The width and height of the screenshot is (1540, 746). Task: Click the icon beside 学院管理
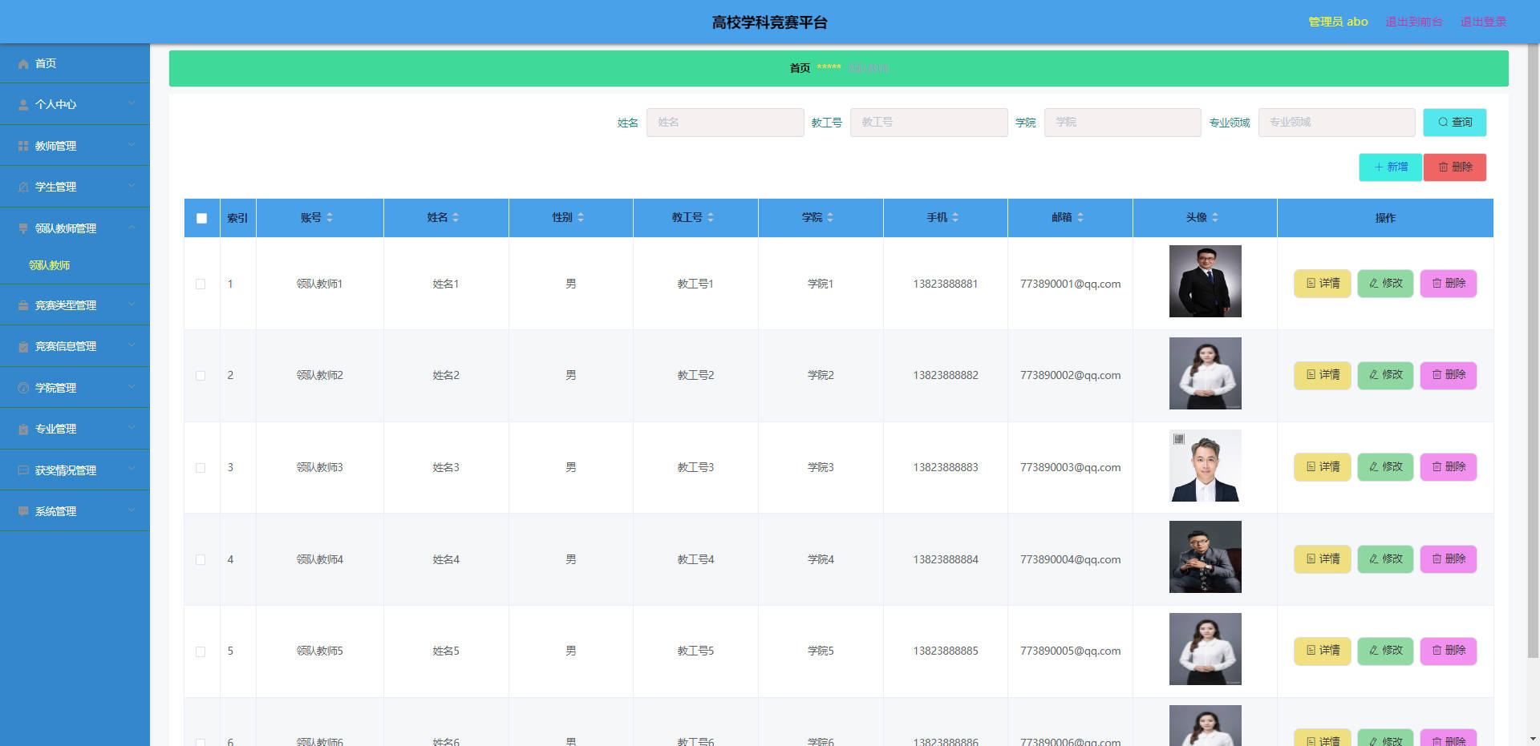23,388
